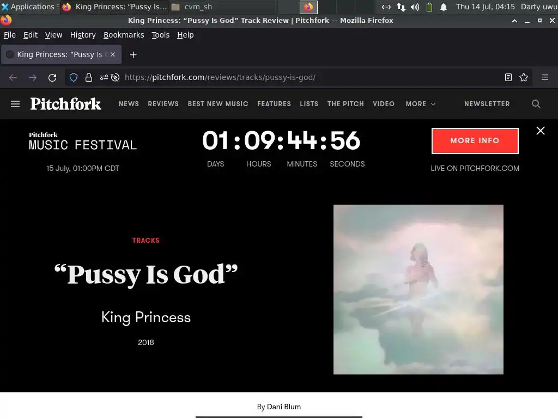Expand the More dropdown
The image size is (558, 418).
pyautogui.click(x=421, y=104)
